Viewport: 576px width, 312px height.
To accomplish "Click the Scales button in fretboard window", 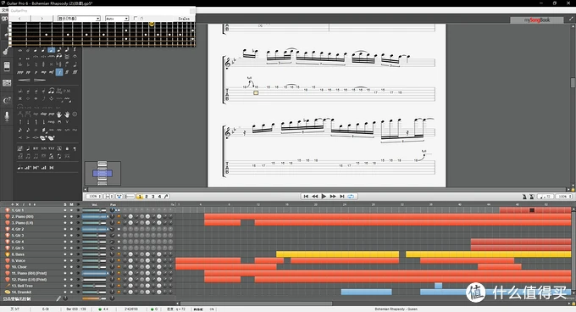I will tap(184, 19).
